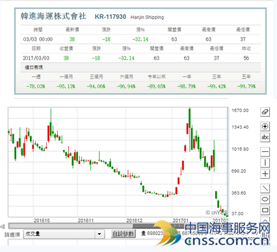Click the year-to-date return -89.65%

point(156,86)
